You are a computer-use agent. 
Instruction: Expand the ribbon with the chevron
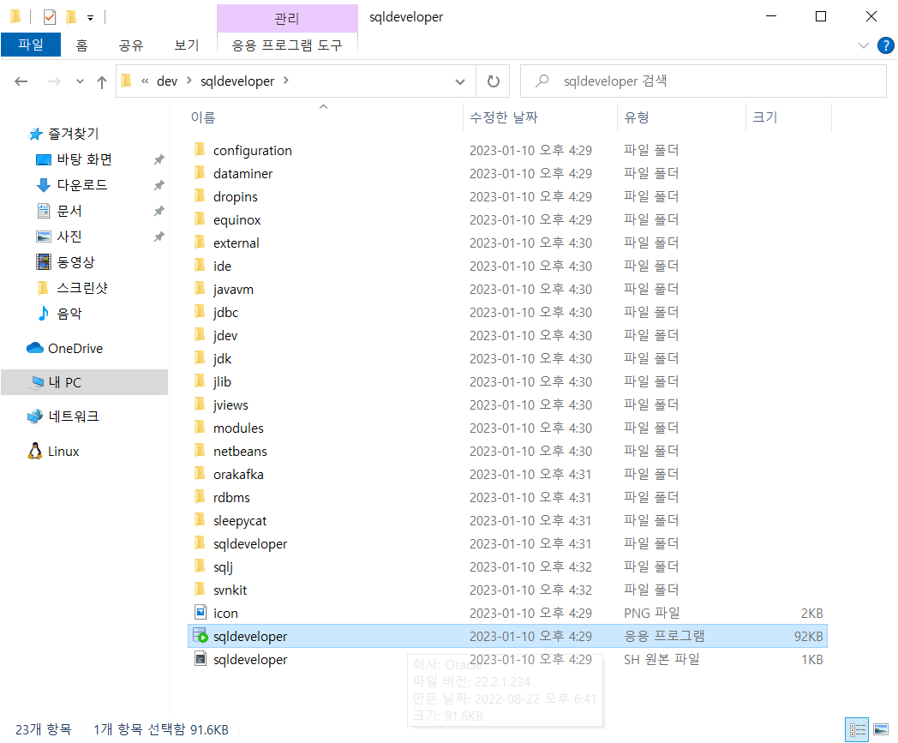point(864,45)
